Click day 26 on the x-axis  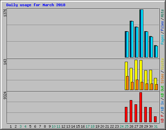pyautogui.click(x=131, y=126)
